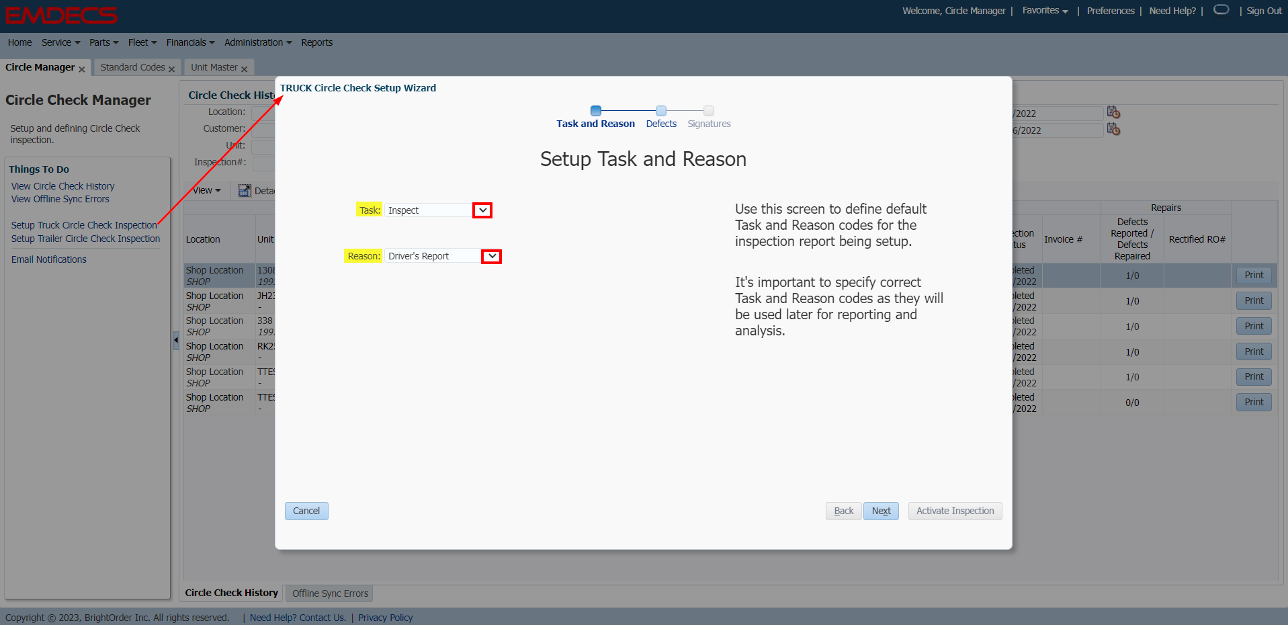The image size is (1288, 625).
Task: Cancel the Truck Circle Check wizard
Action: point(306,511)
